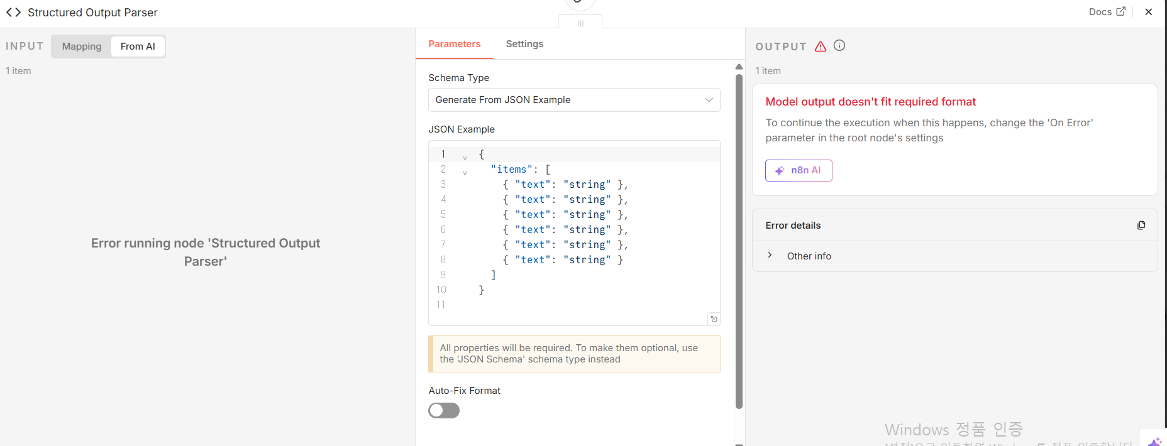Select the From AI input view
1167x446 pixels.
(x=138, y=46)
